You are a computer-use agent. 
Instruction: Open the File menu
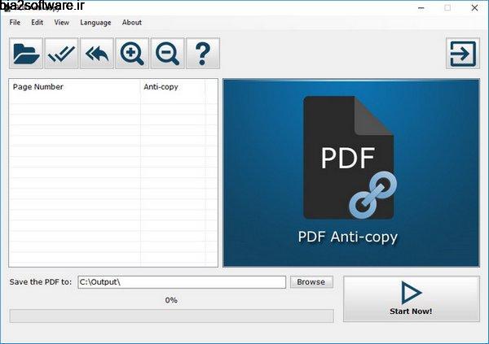pos(15,23)
